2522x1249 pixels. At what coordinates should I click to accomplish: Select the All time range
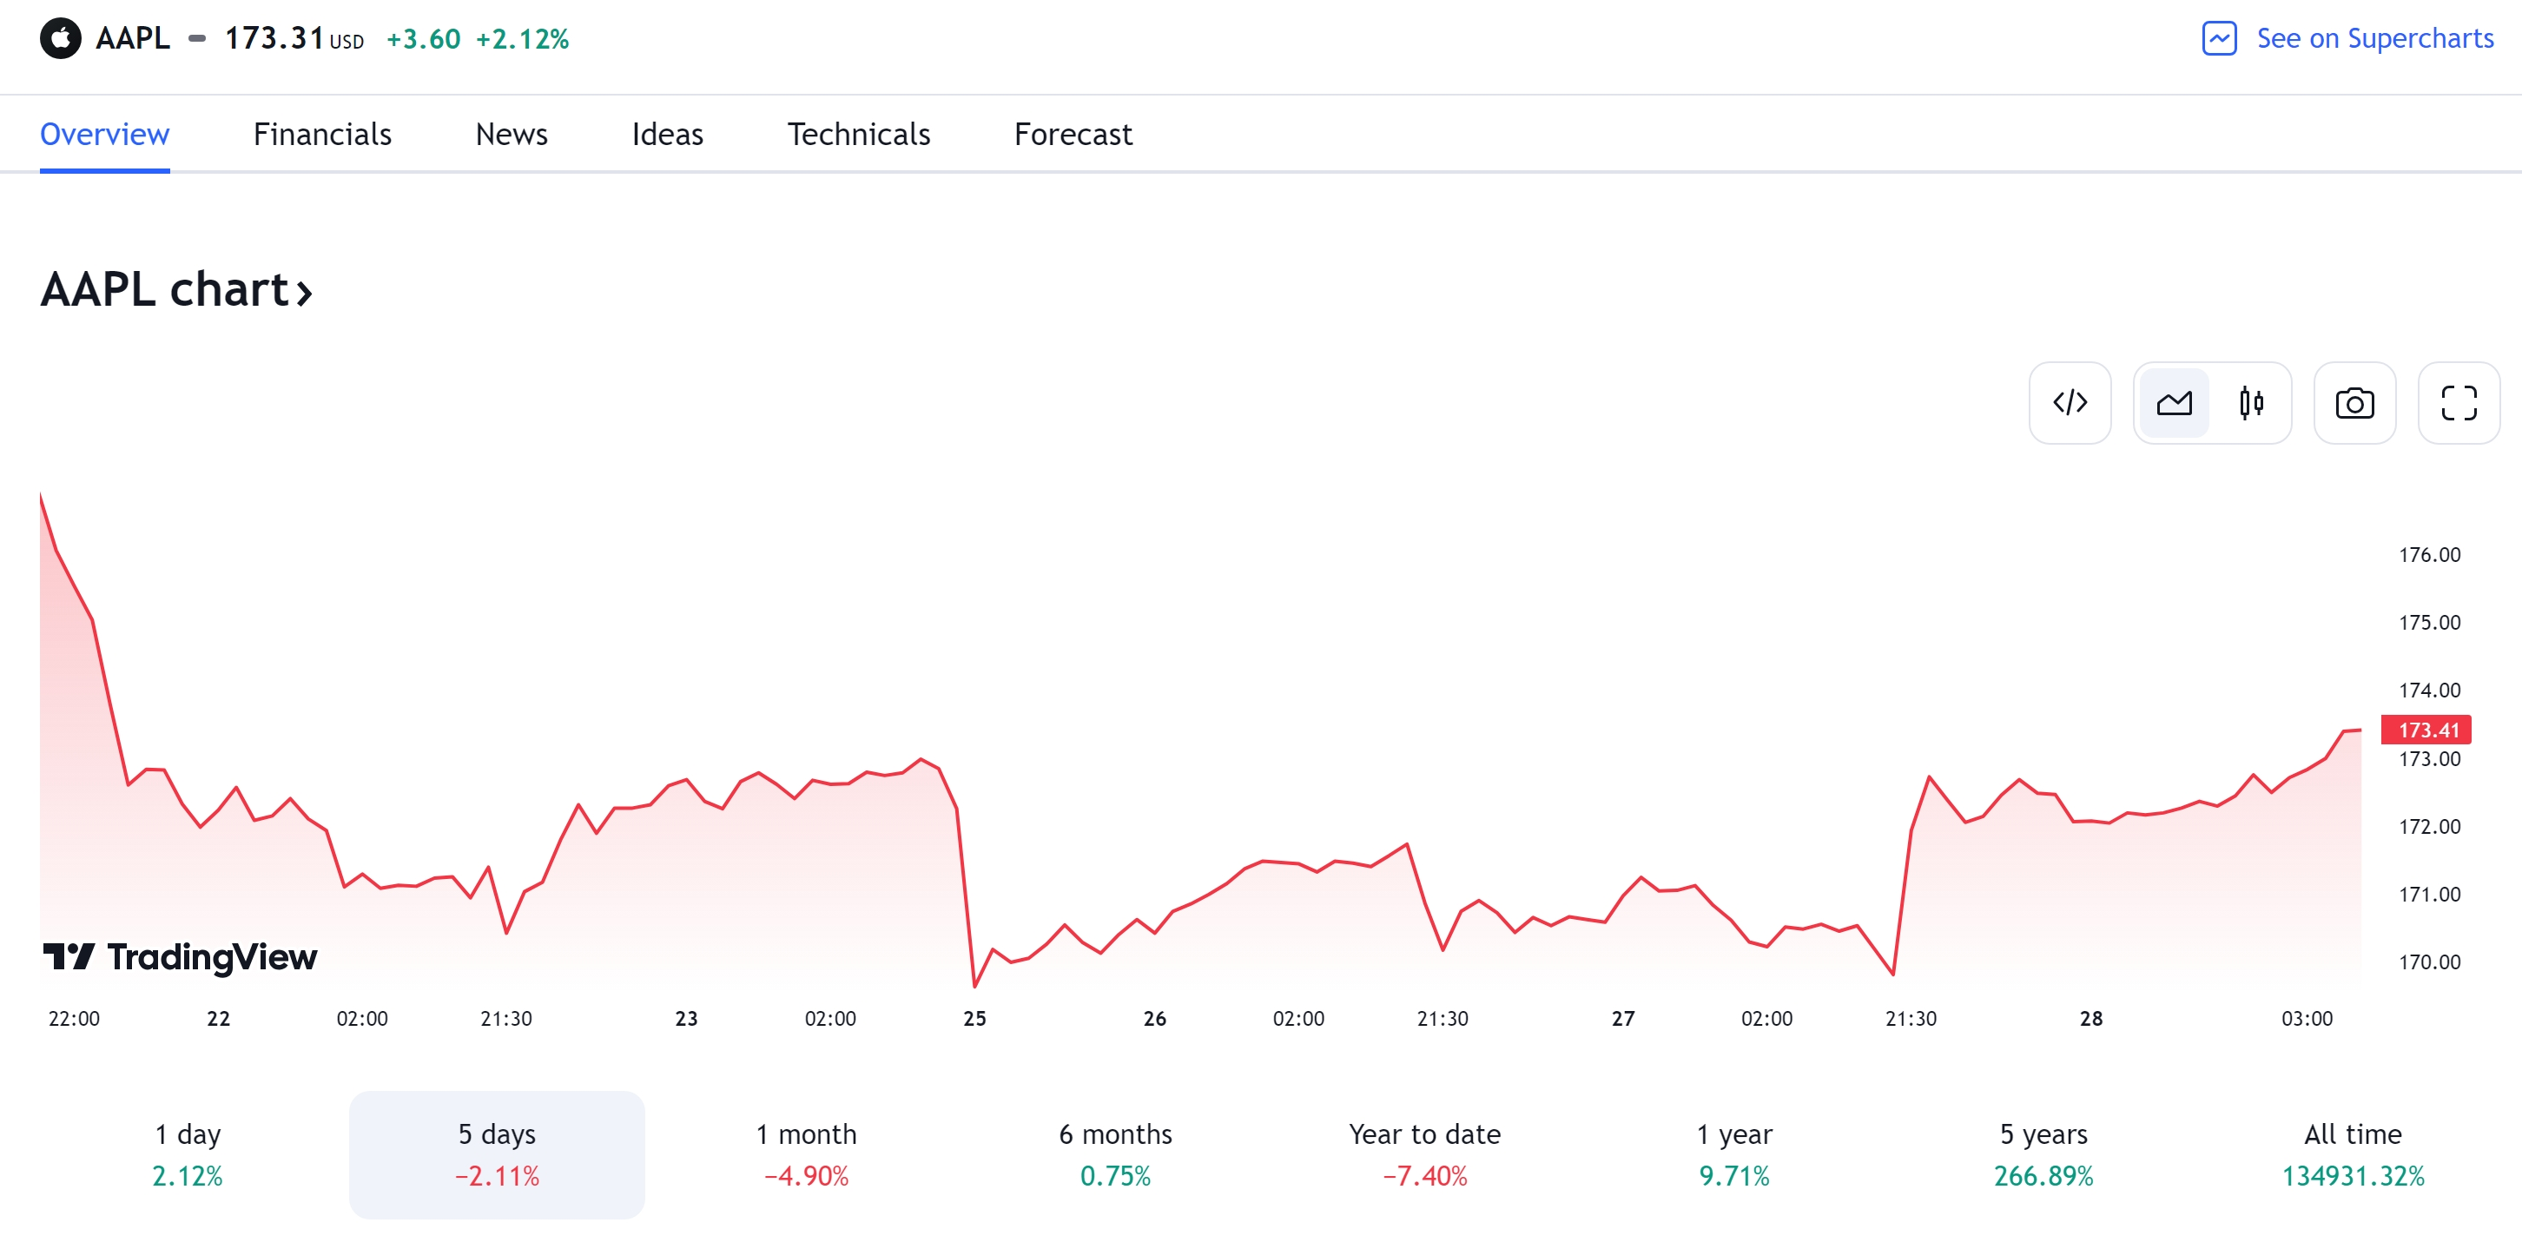(2352, 1153)
